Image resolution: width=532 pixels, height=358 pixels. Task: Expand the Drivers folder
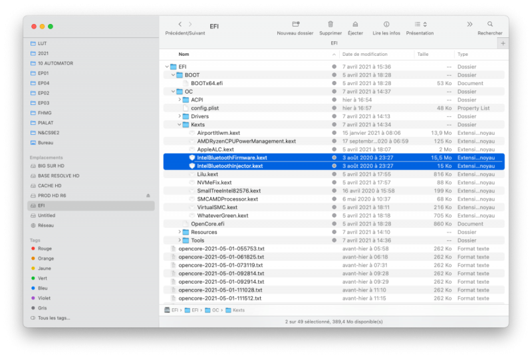[x=180, y=116]
